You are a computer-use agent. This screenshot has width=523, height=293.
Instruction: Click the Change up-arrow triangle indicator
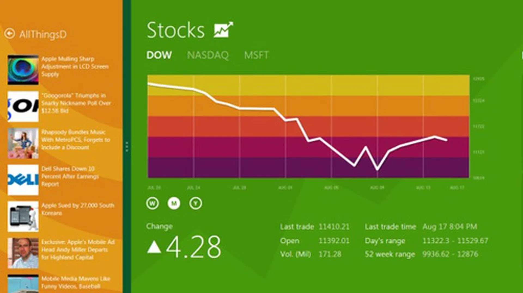tap(154, 247)
